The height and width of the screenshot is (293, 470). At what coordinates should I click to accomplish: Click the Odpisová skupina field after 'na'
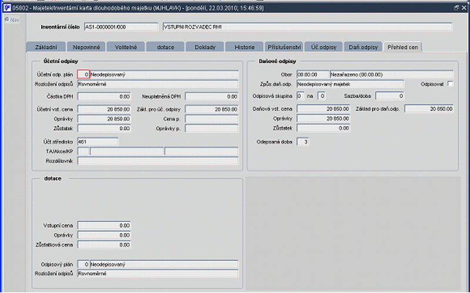[321, 96]
